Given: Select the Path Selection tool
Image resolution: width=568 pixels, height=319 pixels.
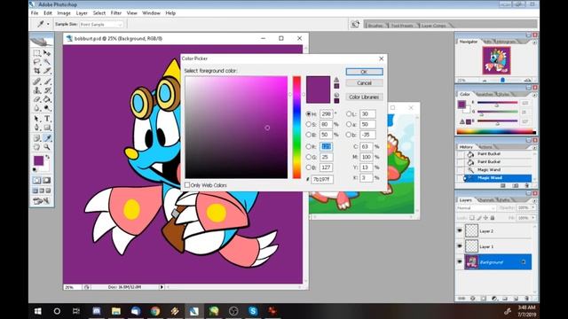Looking at the screenshot, I should tap(37, 119).
